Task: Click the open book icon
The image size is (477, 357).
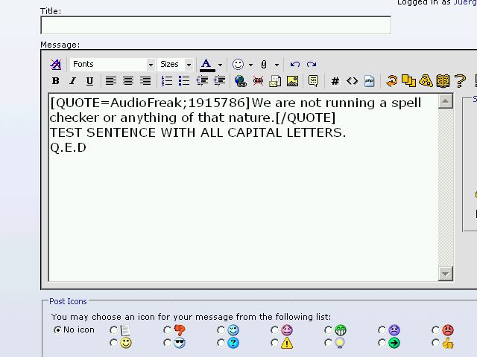Action: [443, 81]
